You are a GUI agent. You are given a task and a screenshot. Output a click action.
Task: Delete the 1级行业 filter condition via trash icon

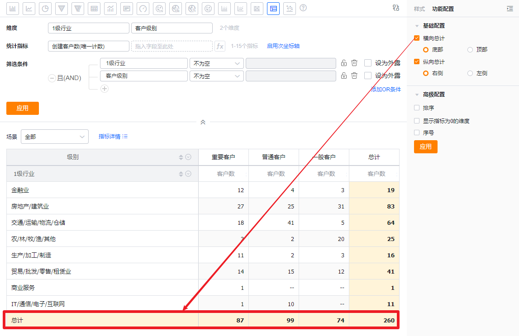point(355,63)
